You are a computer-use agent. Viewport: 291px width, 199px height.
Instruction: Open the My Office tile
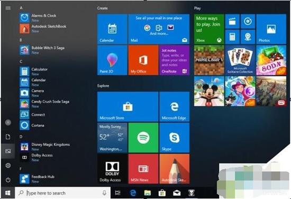pyautogui.click(x=143, y=60)
